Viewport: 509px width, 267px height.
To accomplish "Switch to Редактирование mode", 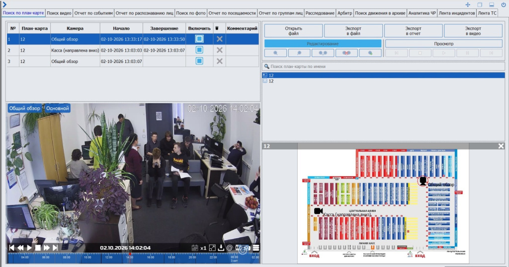I will (323, 43).
